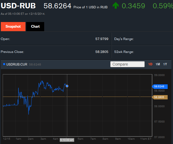The width and height of the screenshot is (173, 144).
Task: Click the Previous Close value 58.2805
Action: pyautogui.click(x=102, y=52)
